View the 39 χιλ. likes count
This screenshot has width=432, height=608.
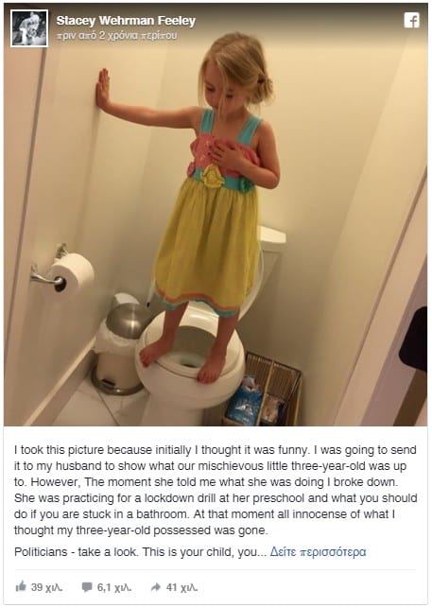pyautogui.click(x=46, y=587)
